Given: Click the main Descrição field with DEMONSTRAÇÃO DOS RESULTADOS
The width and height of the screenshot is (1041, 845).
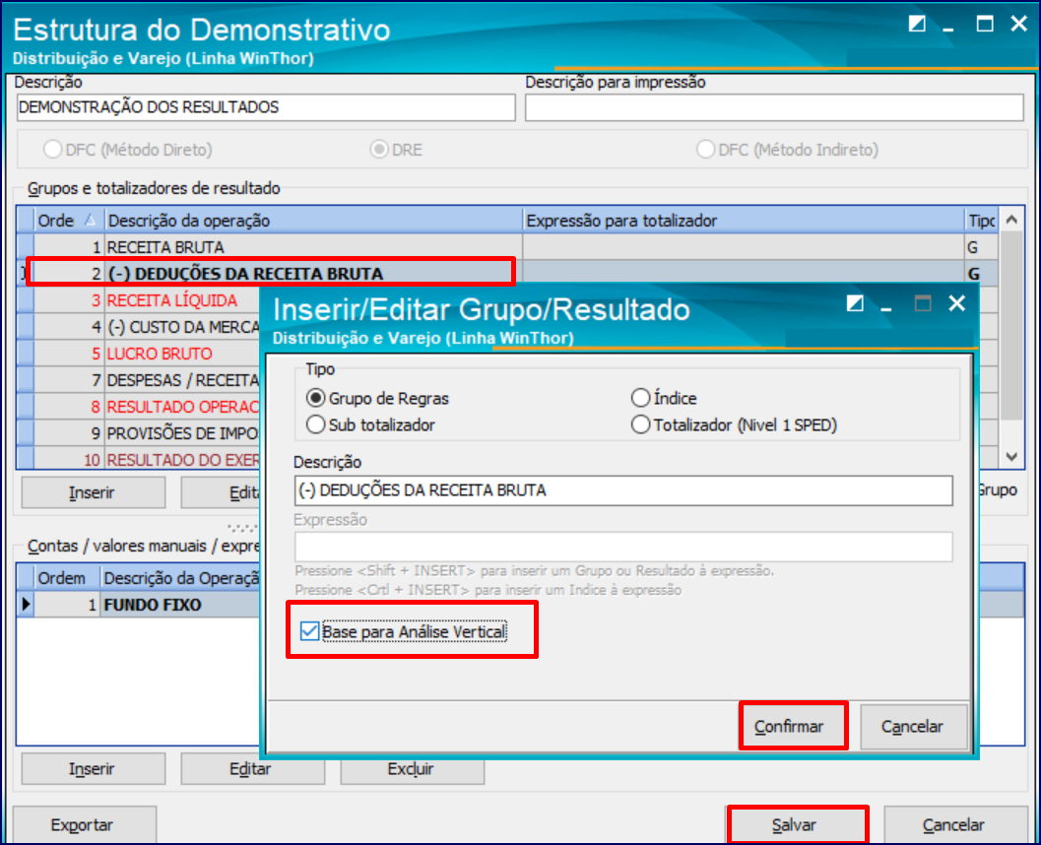Looking at the screenshot, I should click(266, 107).
